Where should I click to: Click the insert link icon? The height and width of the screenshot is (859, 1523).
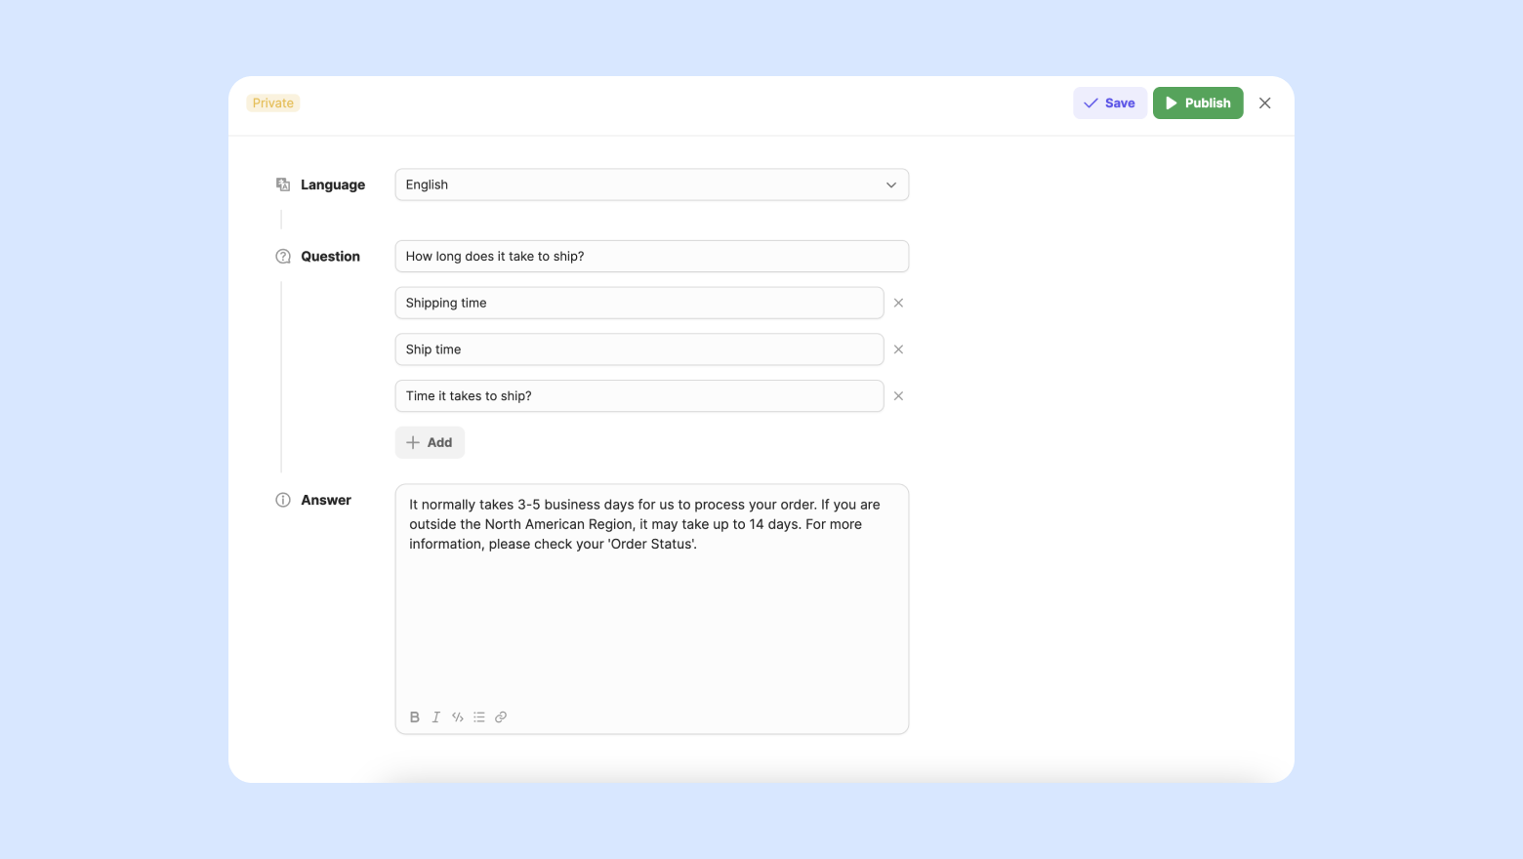(x=501, y=716)
